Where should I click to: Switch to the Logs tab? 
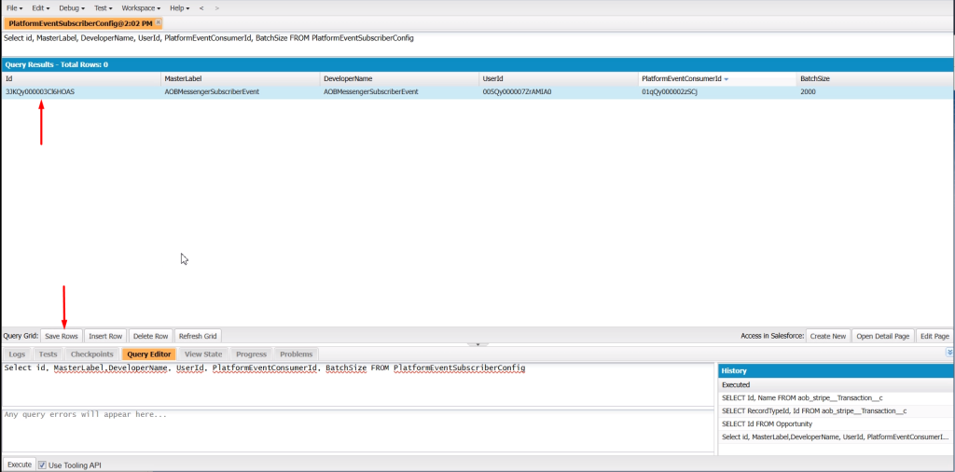[17, 354]
